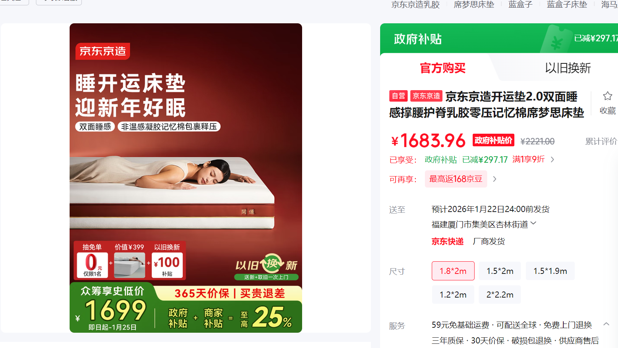Click the 自营 badge next to product title
This screenshot has width=618, height=348.
tap(398, 96)
